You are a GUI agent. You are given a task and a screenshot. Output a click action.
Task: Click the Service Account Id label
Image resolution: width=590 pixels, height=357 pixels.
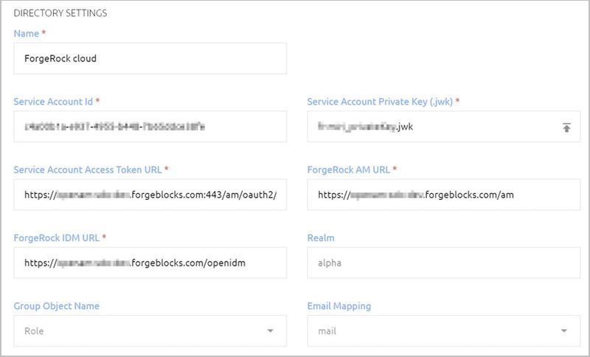[x=53, y=102]
